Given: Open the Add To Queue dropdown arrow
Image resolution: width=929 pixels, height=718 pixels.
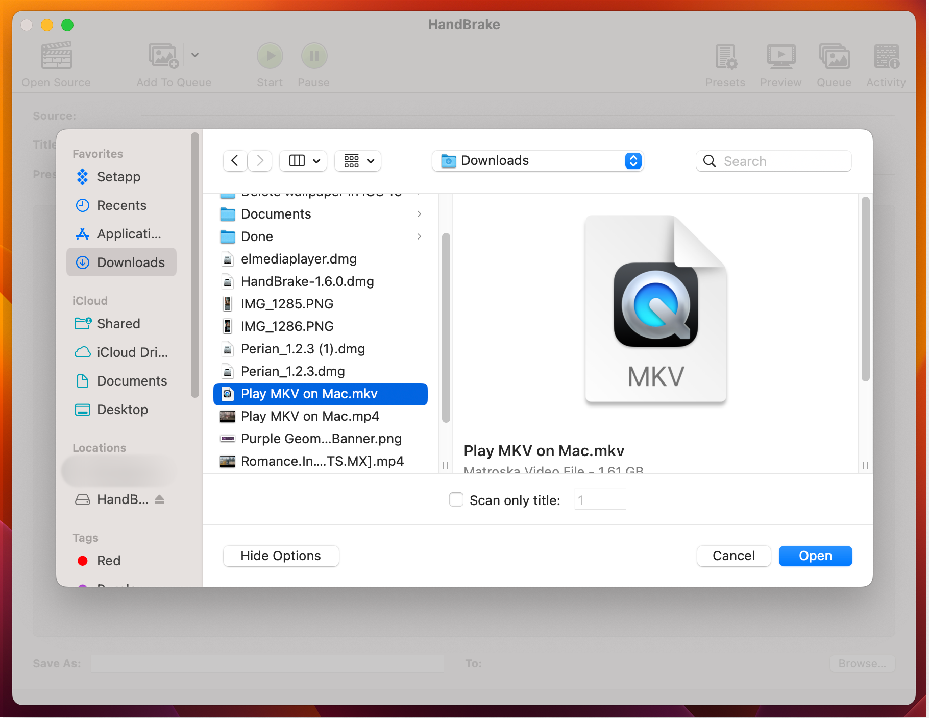Looking at the screenshot, I should pos(195,55).
